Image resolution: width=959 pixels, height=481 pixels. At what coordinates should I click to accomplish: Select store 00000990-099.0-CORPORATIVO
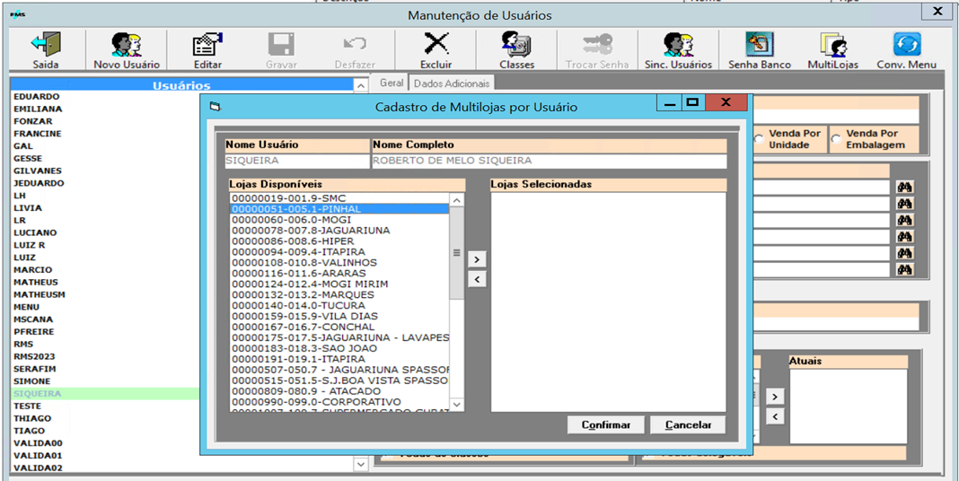339,401
